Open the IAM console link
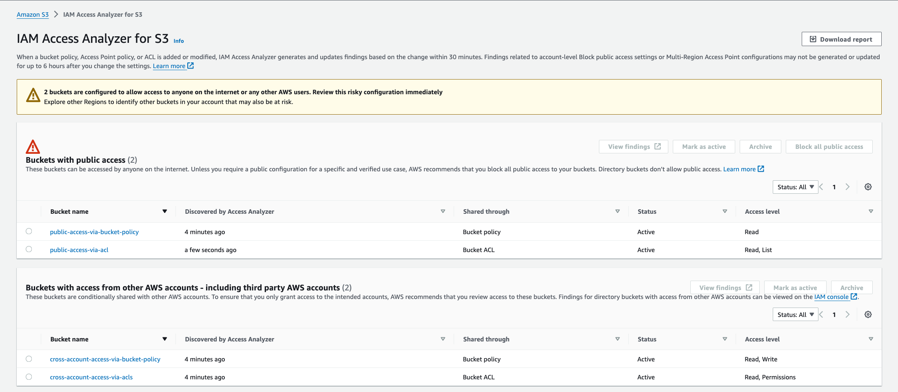 pos(832,297)
